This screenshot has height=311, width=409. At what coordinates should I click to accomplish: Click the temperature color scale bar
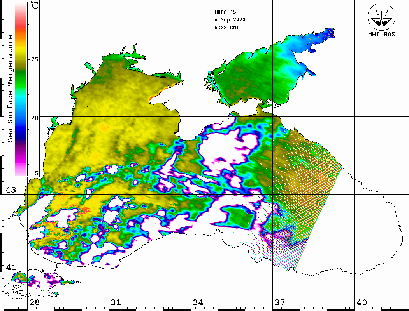click(21, 90)
